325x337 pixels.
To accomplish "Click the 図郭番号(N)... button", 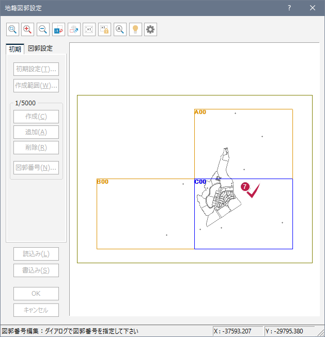I will point(36,168).
